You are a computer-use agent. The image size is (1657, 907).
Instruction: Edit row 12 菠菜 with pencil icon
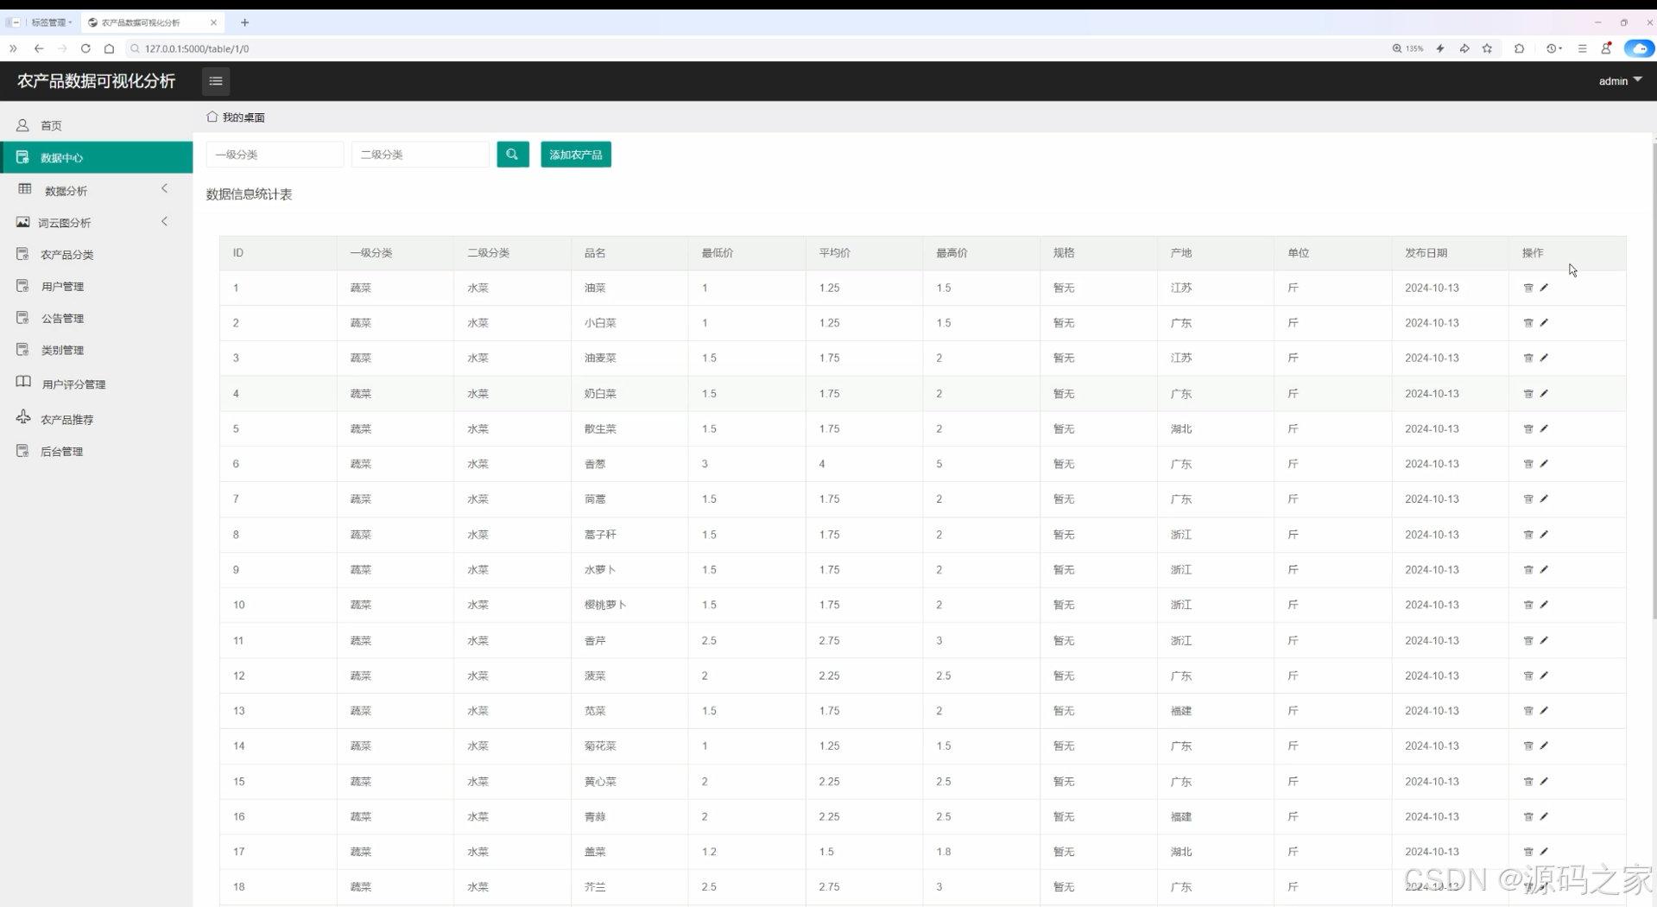[x=1544, y=675]
